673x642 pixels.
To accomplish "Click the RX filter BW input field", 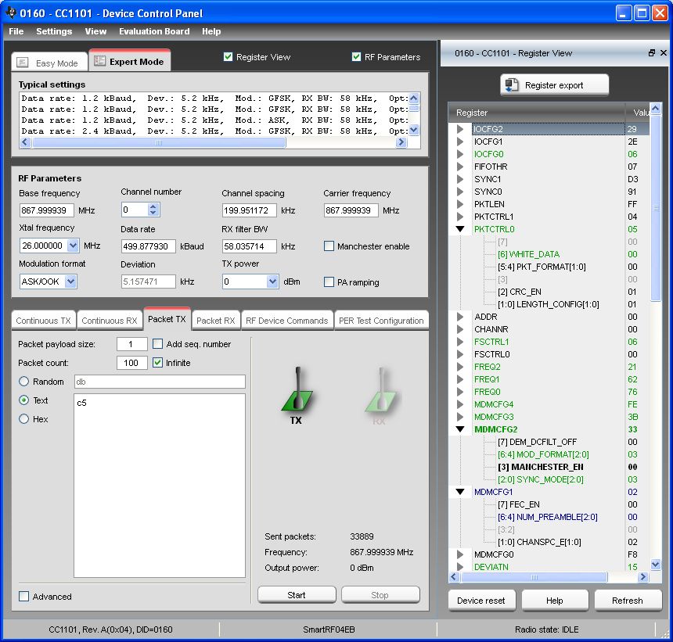I will [x=250, y=246].
